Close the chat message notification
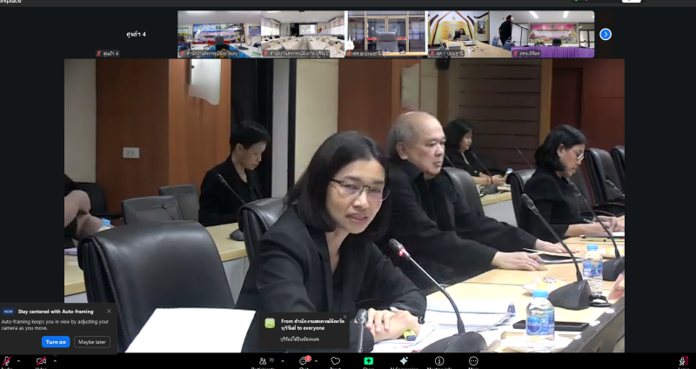696x369 pixels. (345, 318)
